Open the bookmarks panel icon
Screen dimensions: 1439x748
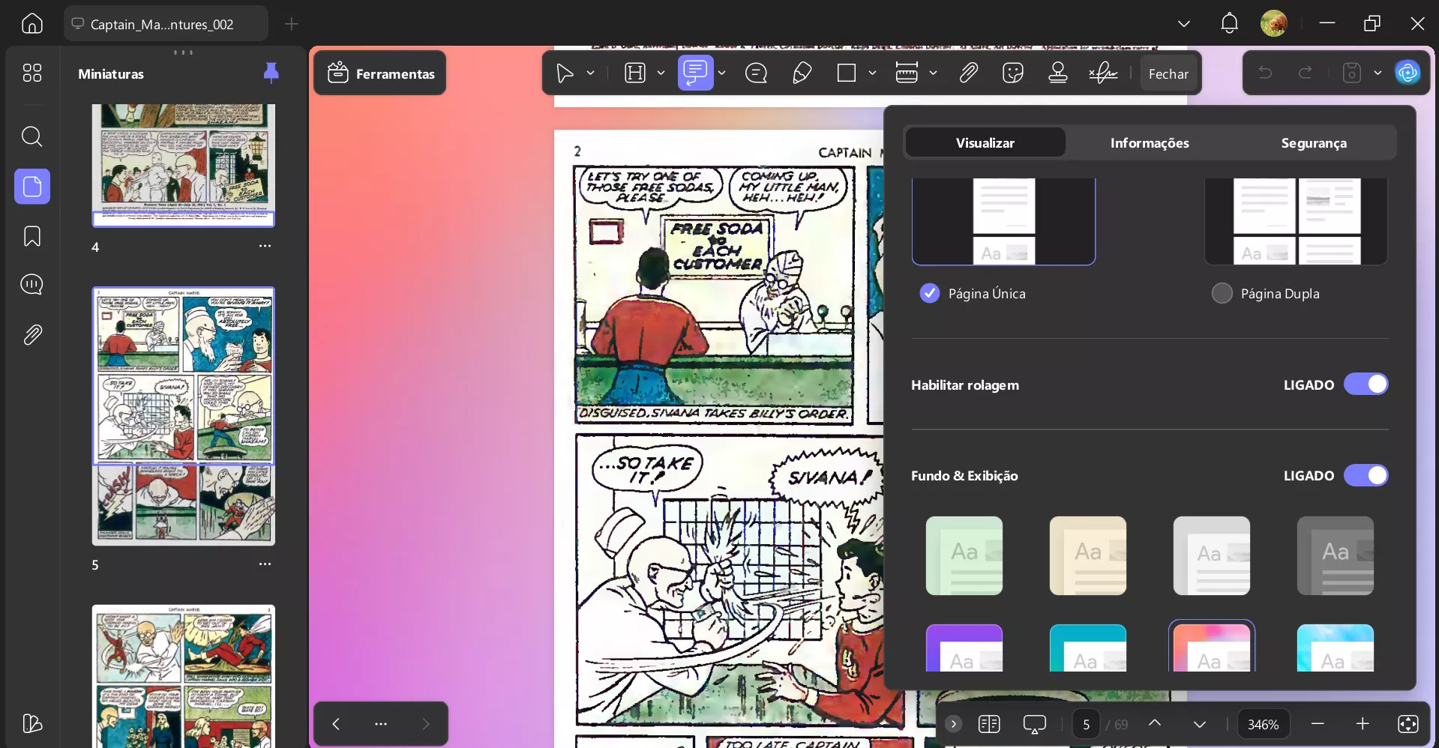pos(32,236)
